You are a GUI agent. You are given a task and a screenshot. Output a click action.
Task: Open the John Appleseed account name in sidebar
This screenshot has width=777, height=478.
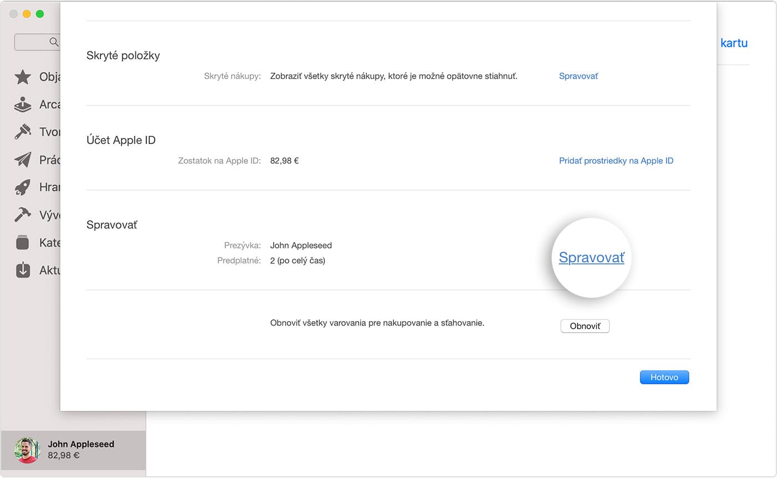pos(81,444)
